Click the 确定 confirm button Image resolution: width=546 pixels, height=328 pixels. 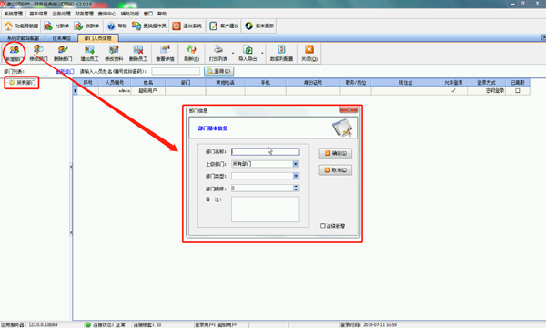(x=335, y=153)
